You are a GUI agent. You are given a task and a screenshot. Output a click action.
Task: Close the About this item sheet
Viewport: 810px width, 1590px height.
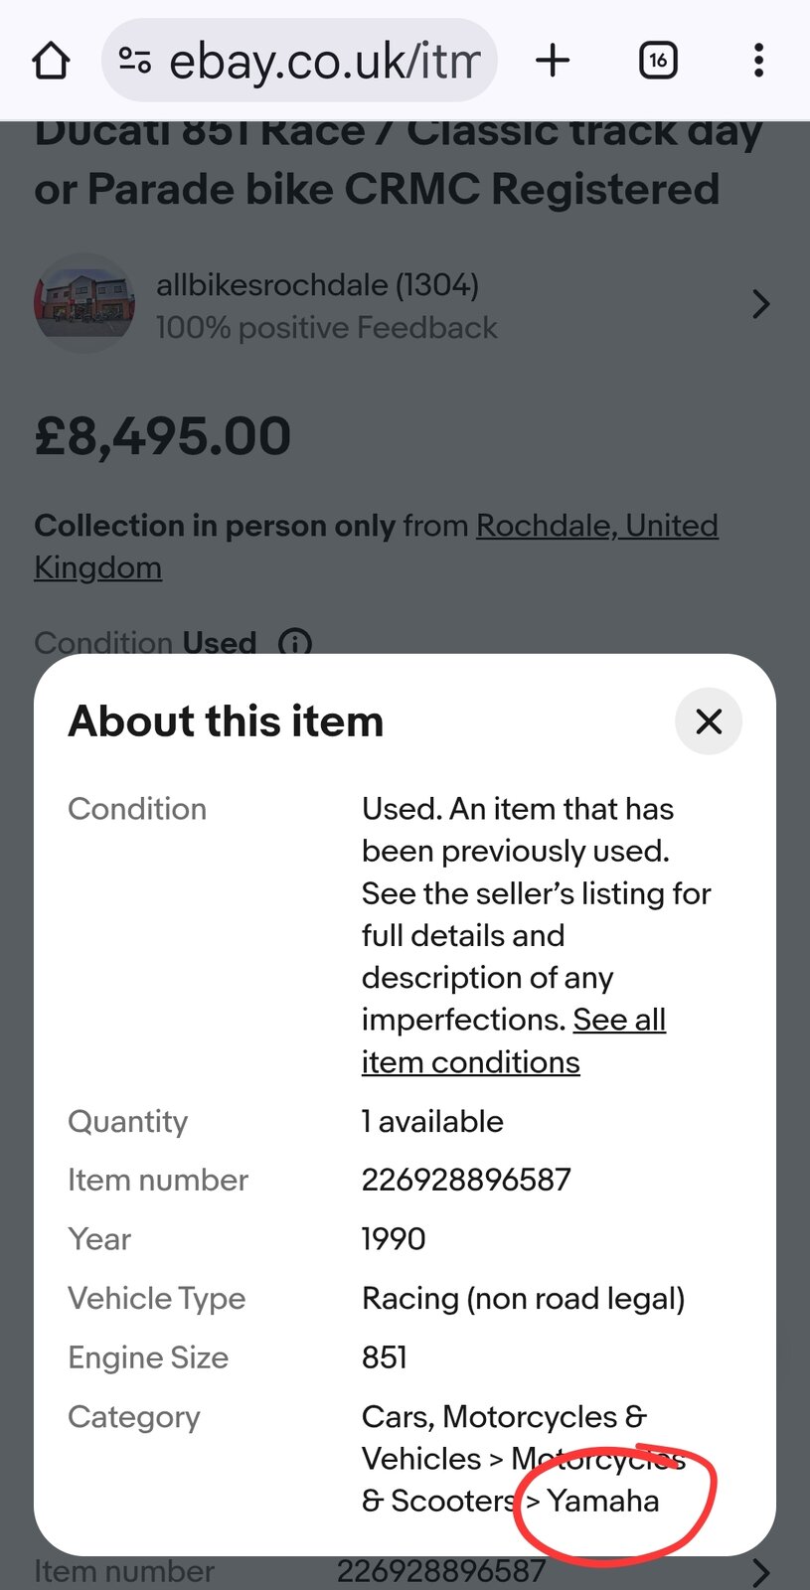[709, 721]
